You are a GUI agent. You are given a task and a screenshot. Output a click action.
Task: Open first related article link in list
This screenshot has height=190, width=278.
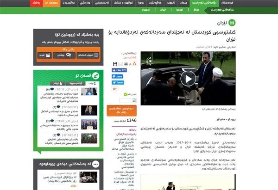coord(124,144)
